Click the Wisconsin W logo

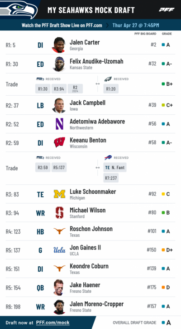59,142
